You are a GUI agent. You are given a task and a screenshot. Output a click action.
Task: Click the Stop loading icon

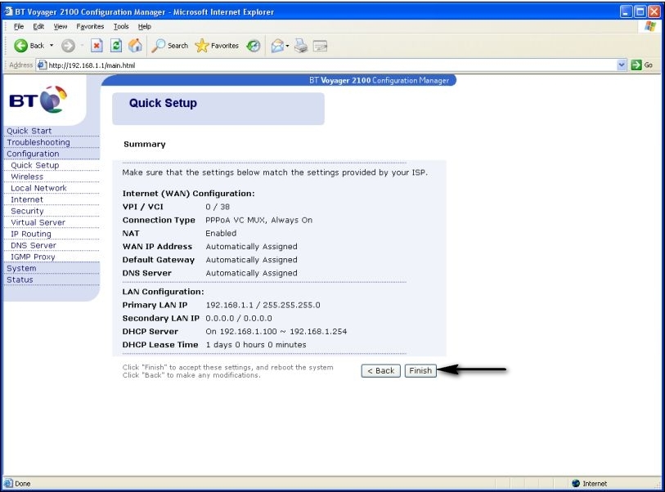(x=97, y=46)
